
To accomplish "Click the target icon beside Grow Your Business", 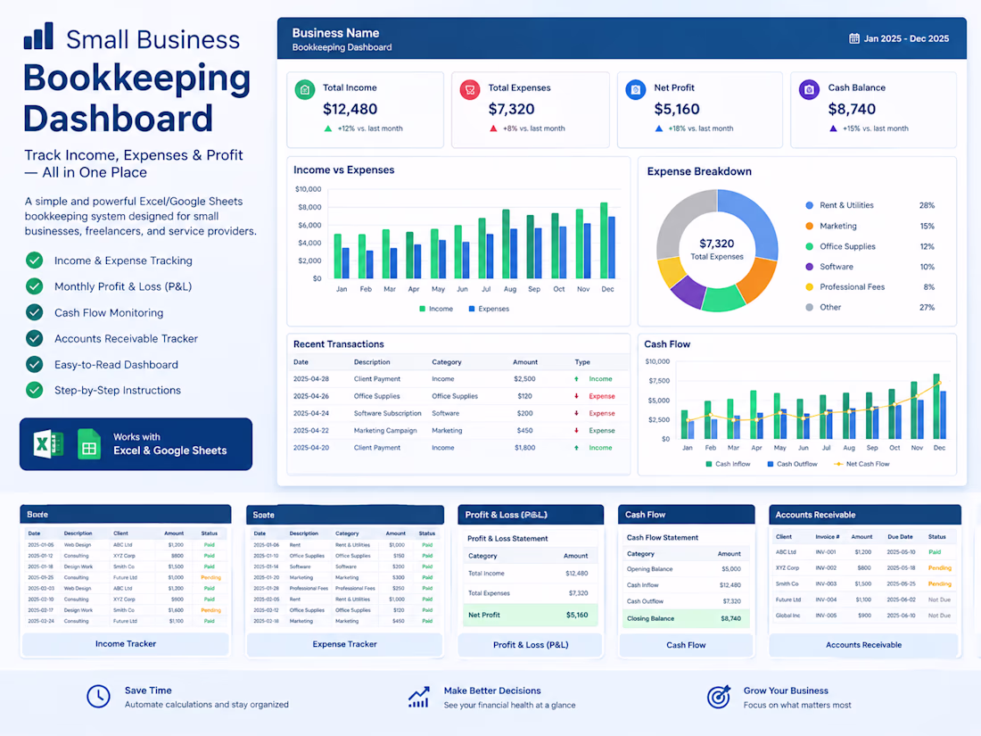I will (x=719, y=697).
